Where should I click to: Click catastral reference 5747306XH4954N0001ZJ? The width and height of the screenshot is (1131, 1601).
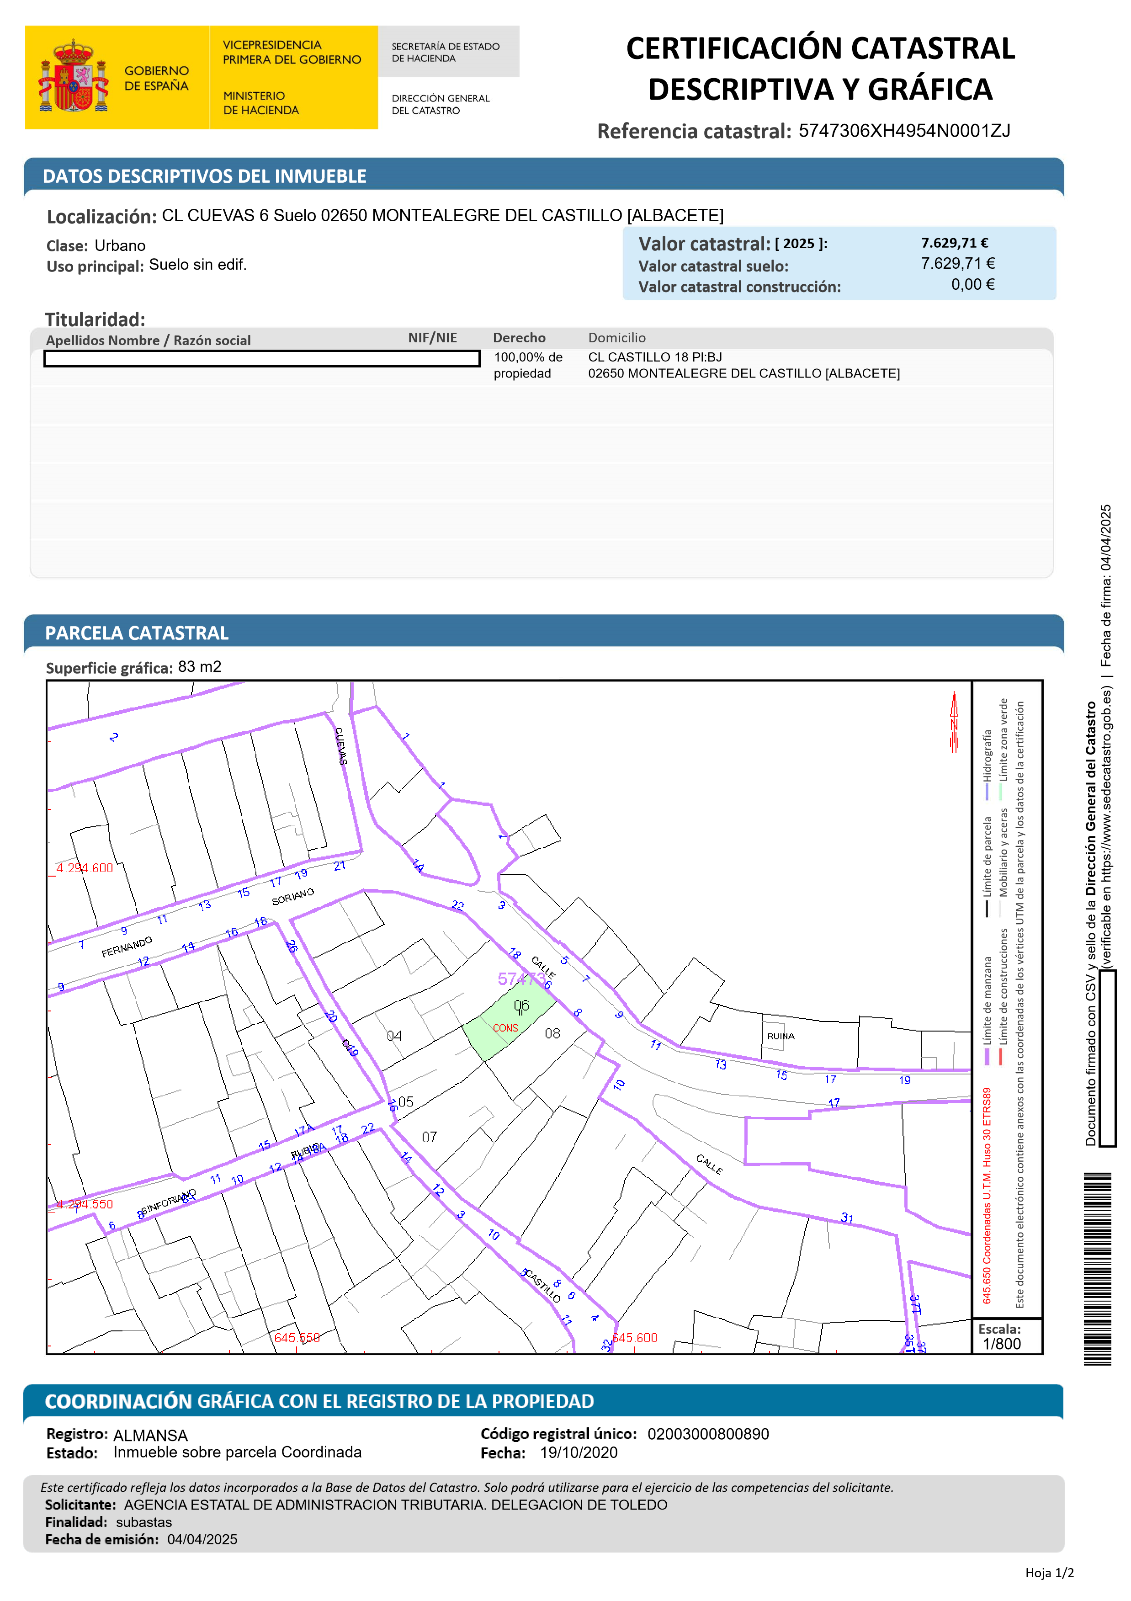pyautogui.click(x=904, y=131)
